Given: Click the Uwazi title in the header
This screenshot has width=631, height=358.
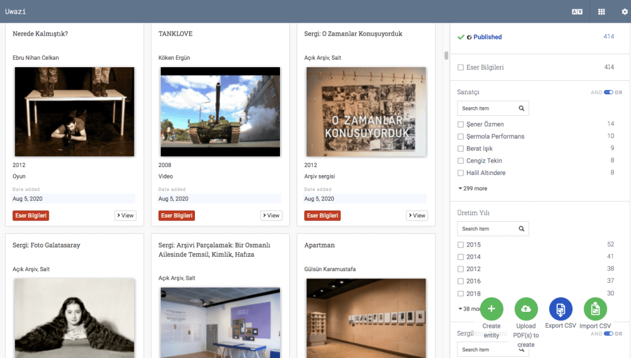Looking at the screenshot, I should click(x=15, y=12).
